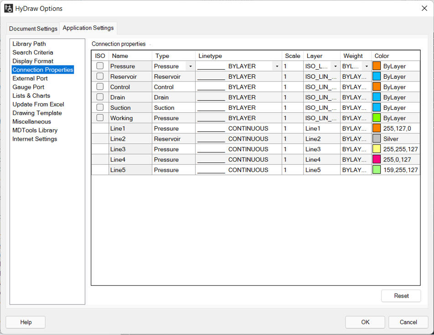Click light green swatch for Line5 row

point(377,170)
